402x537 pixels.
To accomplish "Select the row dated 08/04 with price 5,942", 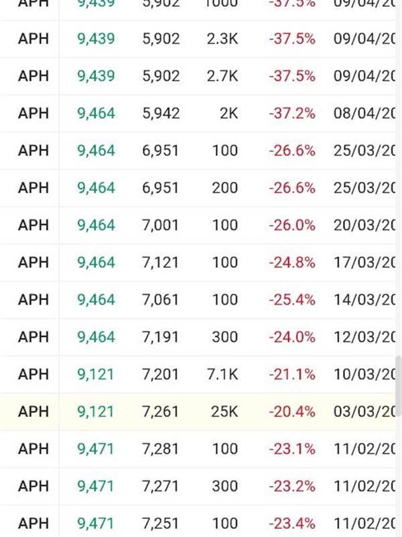I will coord(198,113).
